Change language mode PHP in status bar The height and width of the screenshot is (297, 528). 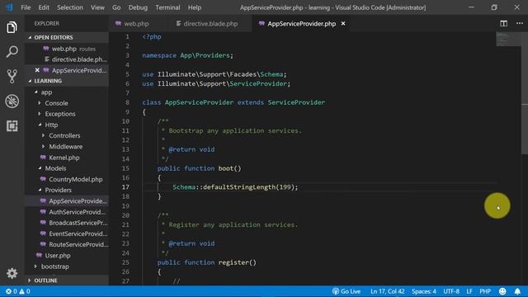click(485, 291)
